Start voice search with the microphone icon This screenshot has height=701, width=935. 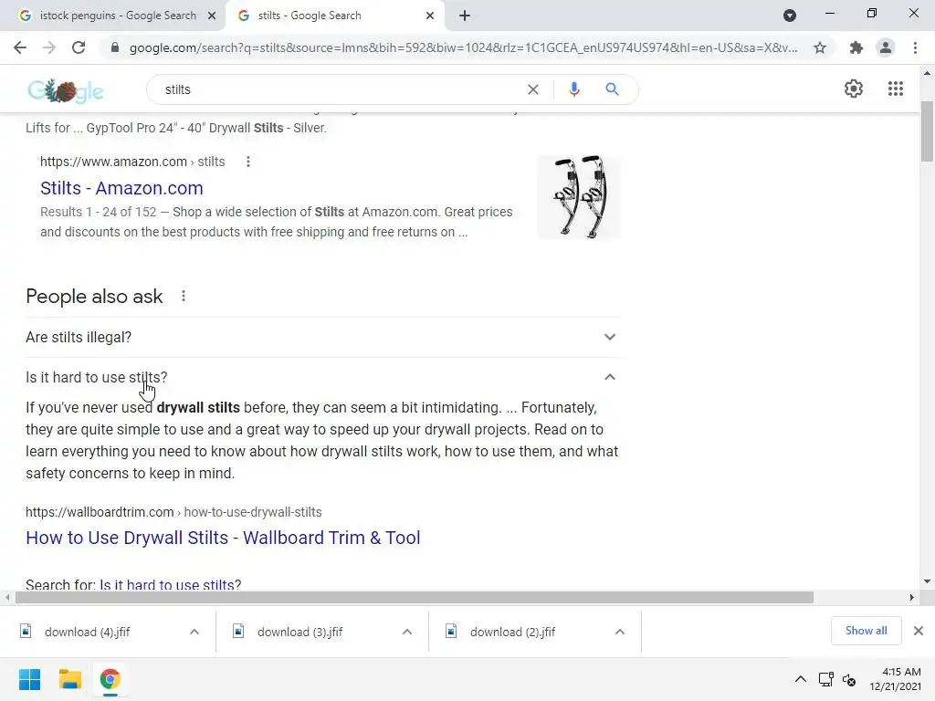click(x=573, y=89)
